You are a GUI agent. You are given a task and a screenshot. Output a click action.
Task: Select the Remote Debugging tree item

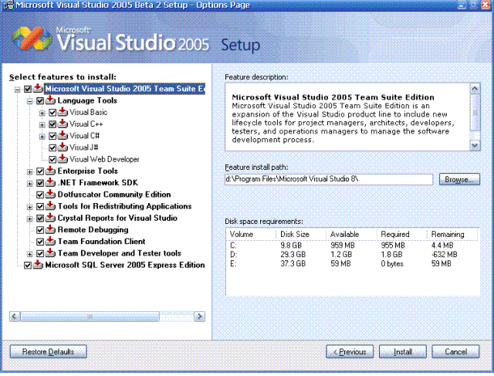pos(93,230)
